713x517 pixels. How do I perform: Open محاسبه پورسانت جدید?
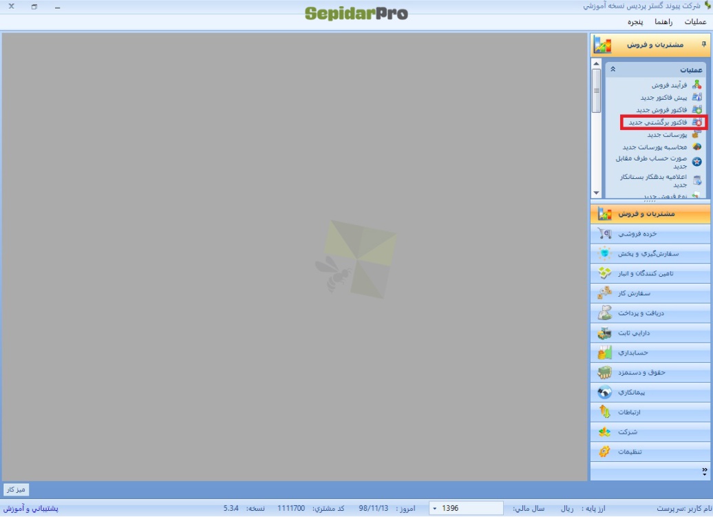[655, 147]
